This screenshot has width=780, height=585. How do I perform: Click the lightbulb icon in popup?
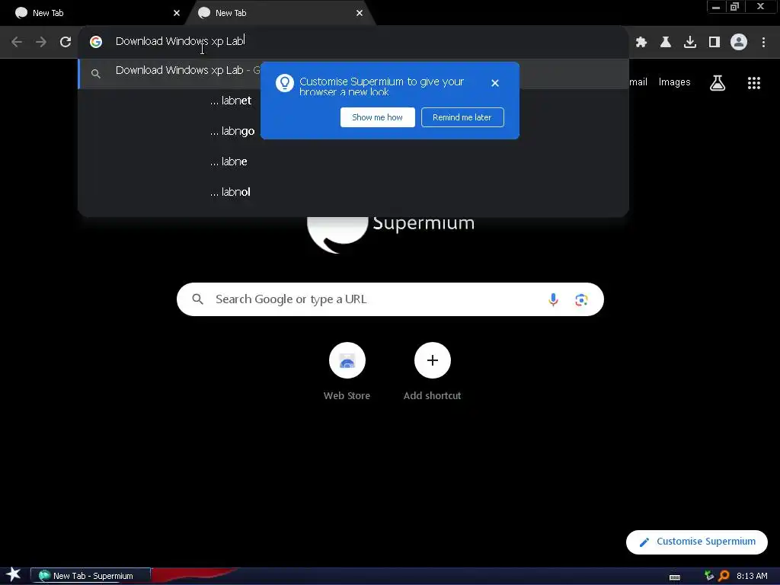pos(285,83)
